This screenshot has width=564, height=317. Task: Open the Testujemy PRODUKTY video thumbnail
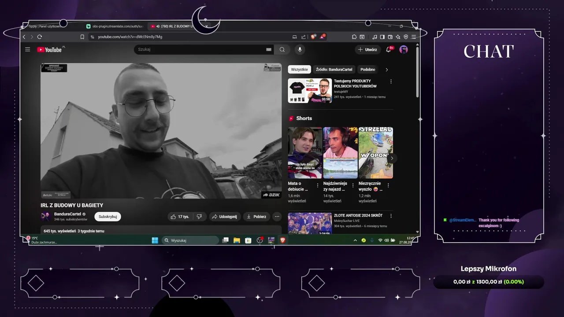pos(310,91)
